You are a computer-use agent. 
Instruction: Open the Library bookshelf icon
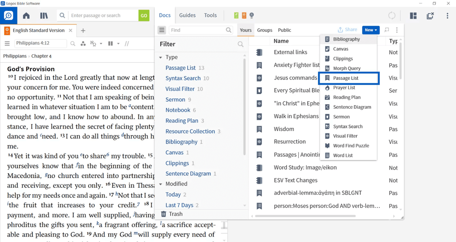(44, 16)
